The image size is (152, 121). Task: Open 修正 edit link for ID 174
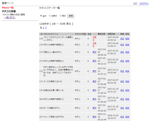[x=122, y=52]
